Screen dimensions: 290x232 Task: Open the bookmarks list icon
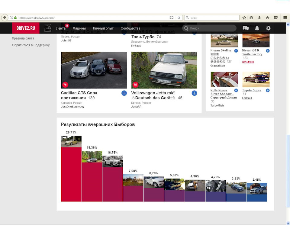click(251, 18)
